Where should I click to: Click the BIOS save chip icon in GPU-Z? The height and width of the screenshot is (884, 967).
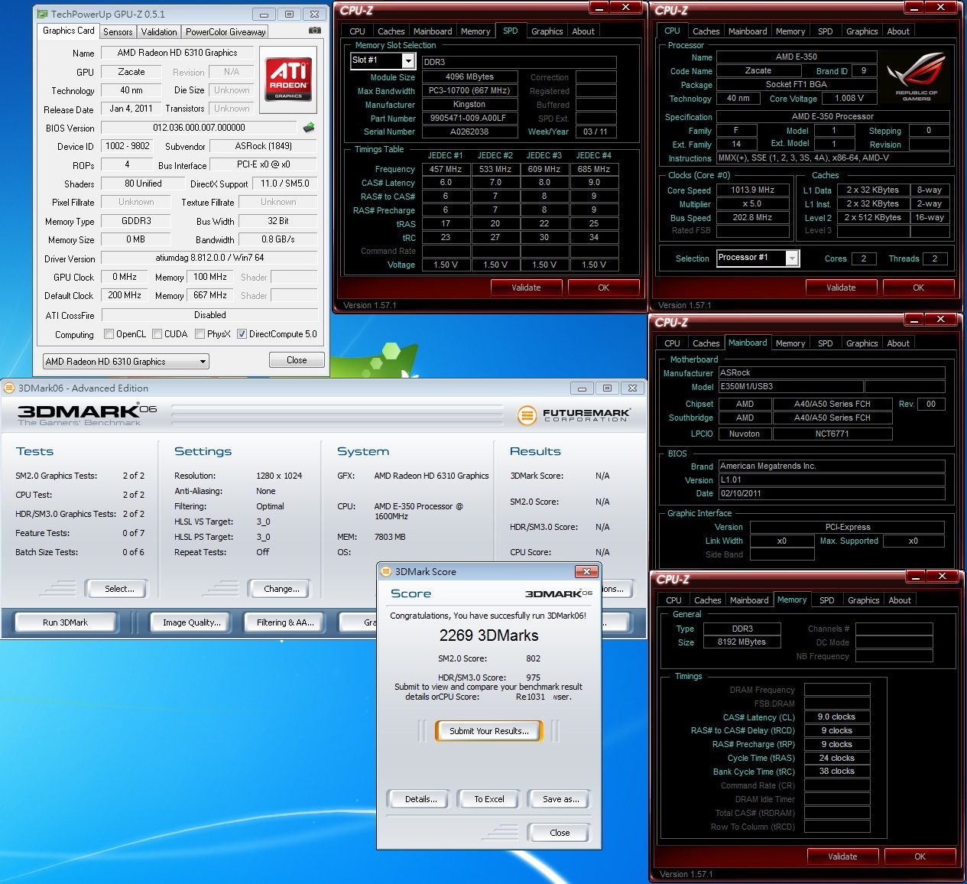309,127
